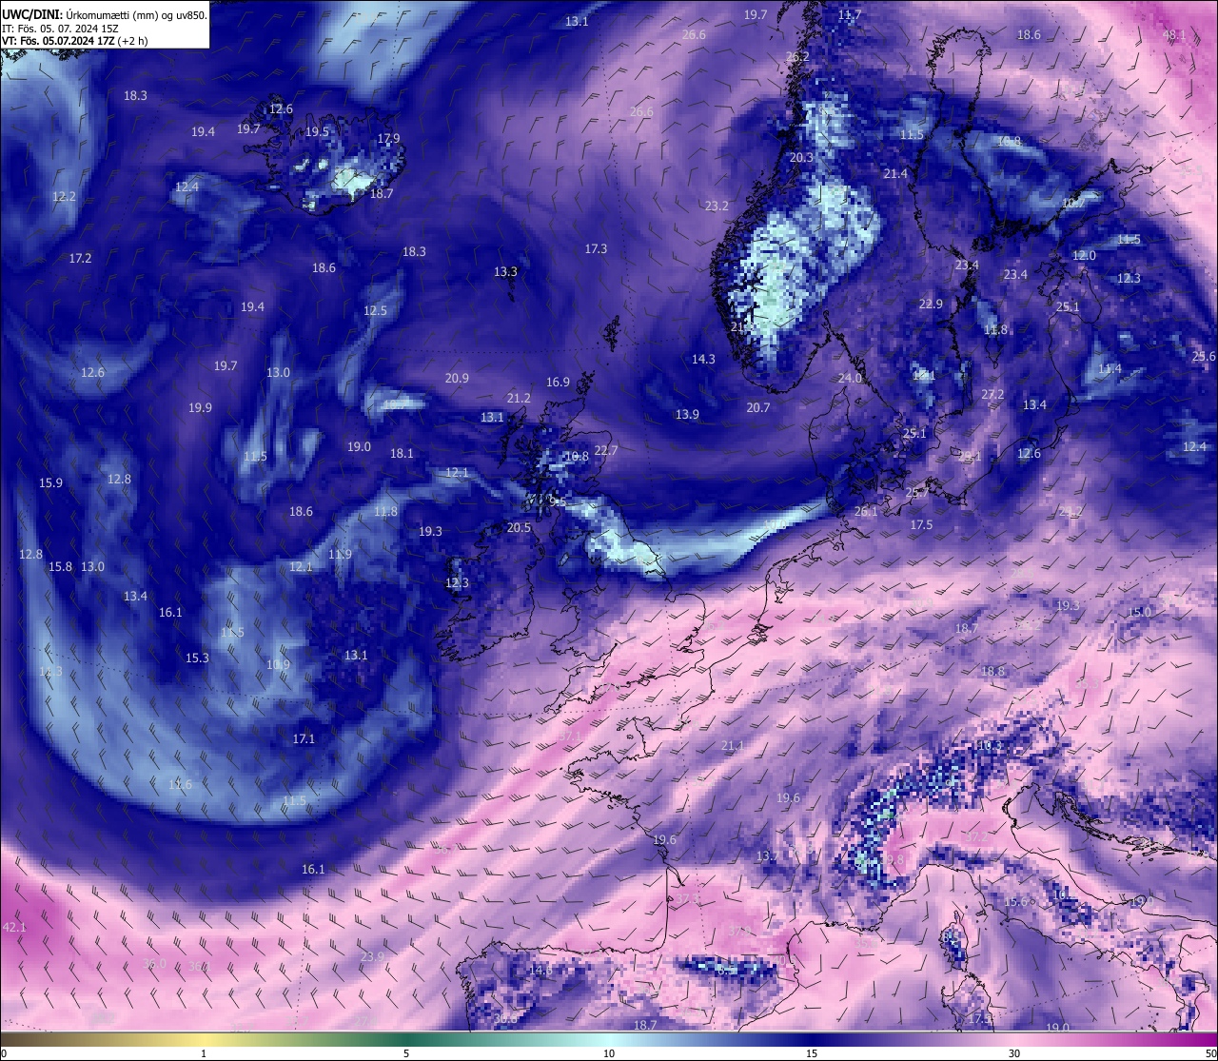Image resolution: width=1218 pixels, height=1061 pixels.
Task: Click the 17.9 value over Iceland
Action: click(388, 138)
